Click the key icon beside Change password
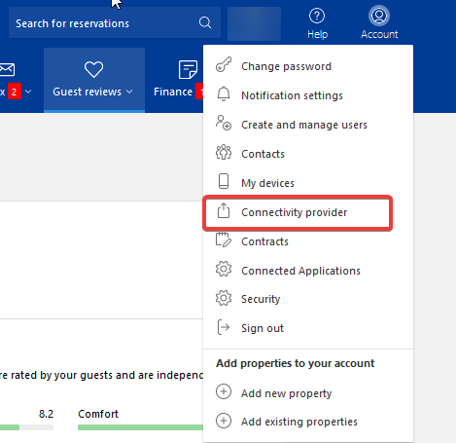 pyautogui.click(x=224, y=64)
